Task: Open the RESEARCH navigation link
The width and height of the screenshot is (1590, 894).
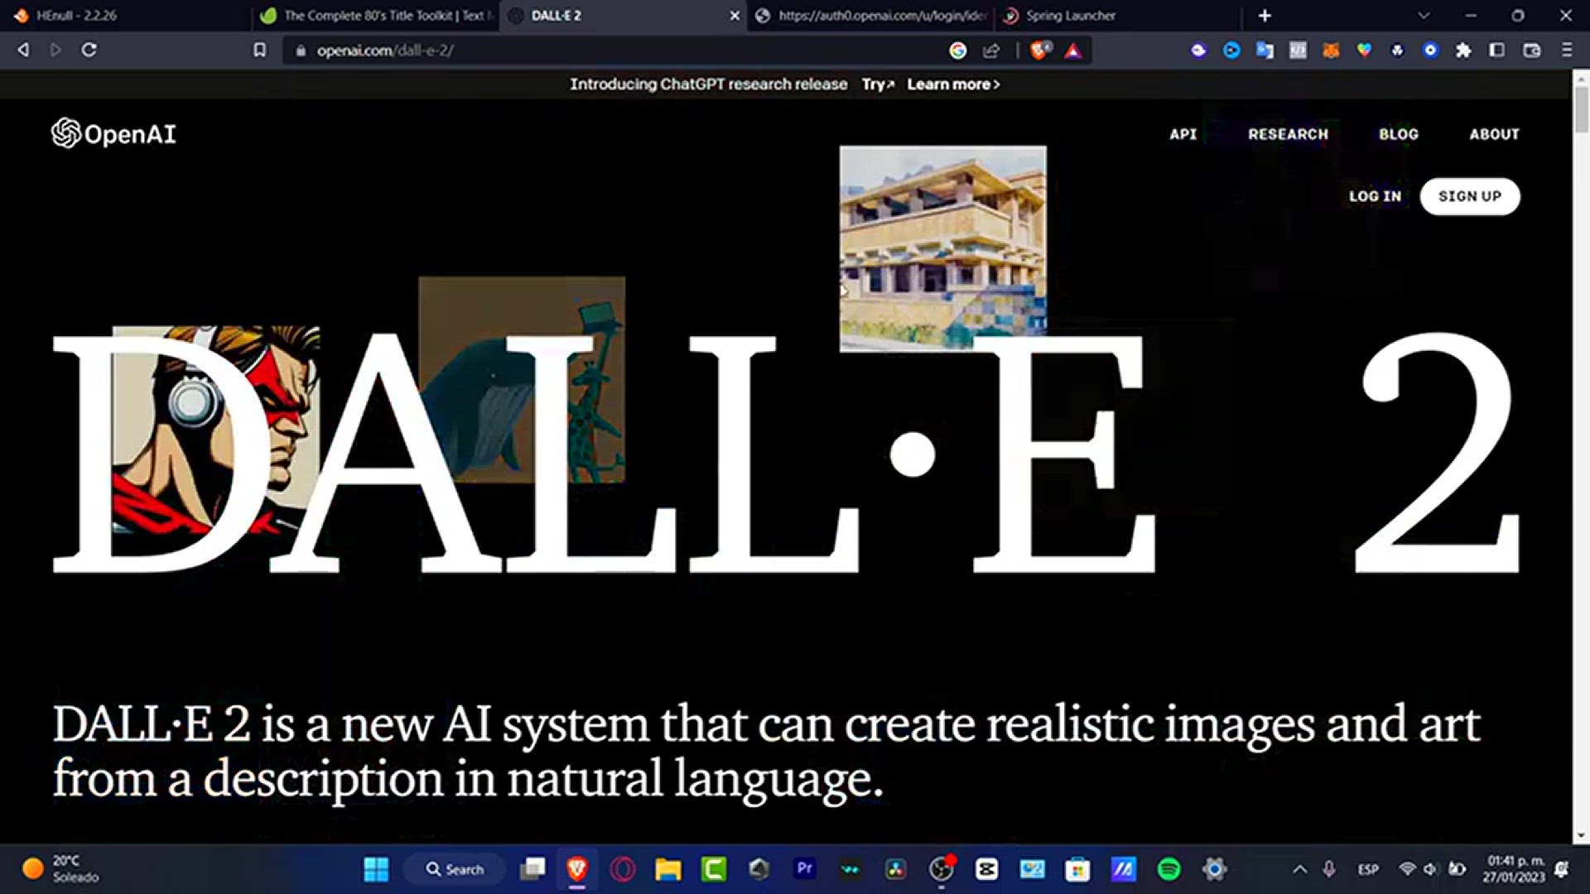Action: coord(1288,134)
